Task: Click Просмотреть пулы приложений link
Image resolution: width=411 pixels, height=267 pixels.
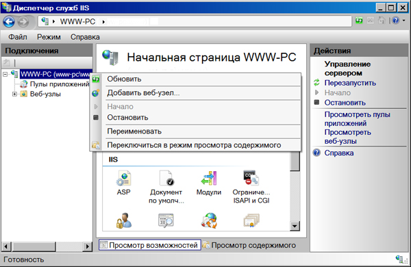Action: coord(358,119)
